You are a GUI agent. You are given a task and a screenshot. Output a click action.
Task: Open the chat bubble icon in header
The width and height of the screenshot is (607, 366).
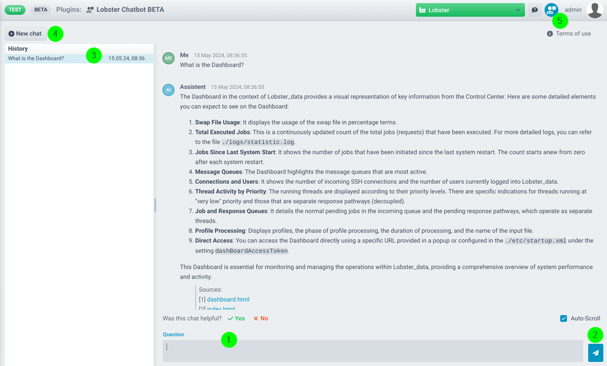coord(535,10)
